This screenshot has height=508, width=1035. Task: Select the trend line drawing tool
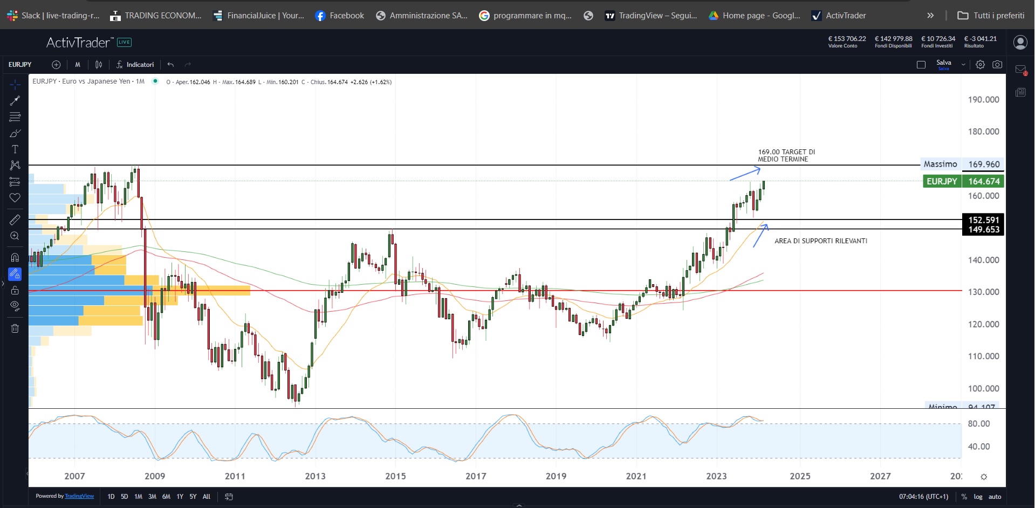click(x=15, y=100)
